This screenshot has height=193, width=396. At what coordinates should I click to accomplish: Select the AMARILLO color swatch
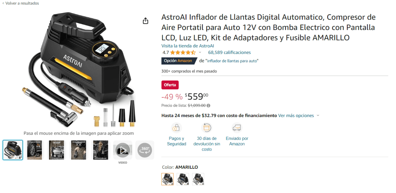pyautogui.click(x=167, y=179)
